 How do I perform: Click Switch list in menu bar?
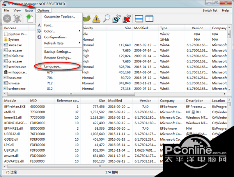(210, 10)
